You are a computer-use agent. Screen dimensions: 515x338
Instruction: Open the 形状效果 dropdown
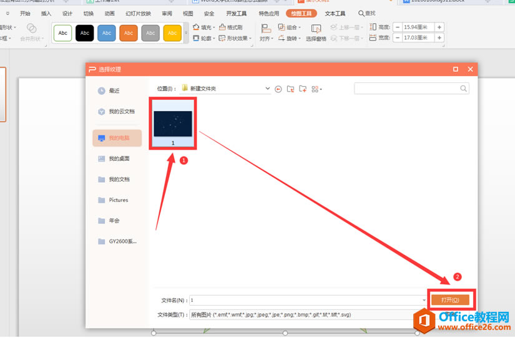(x=235, y=39)
